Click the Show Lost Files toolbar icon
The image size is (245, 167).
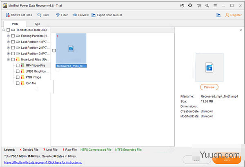click(7, 15)
